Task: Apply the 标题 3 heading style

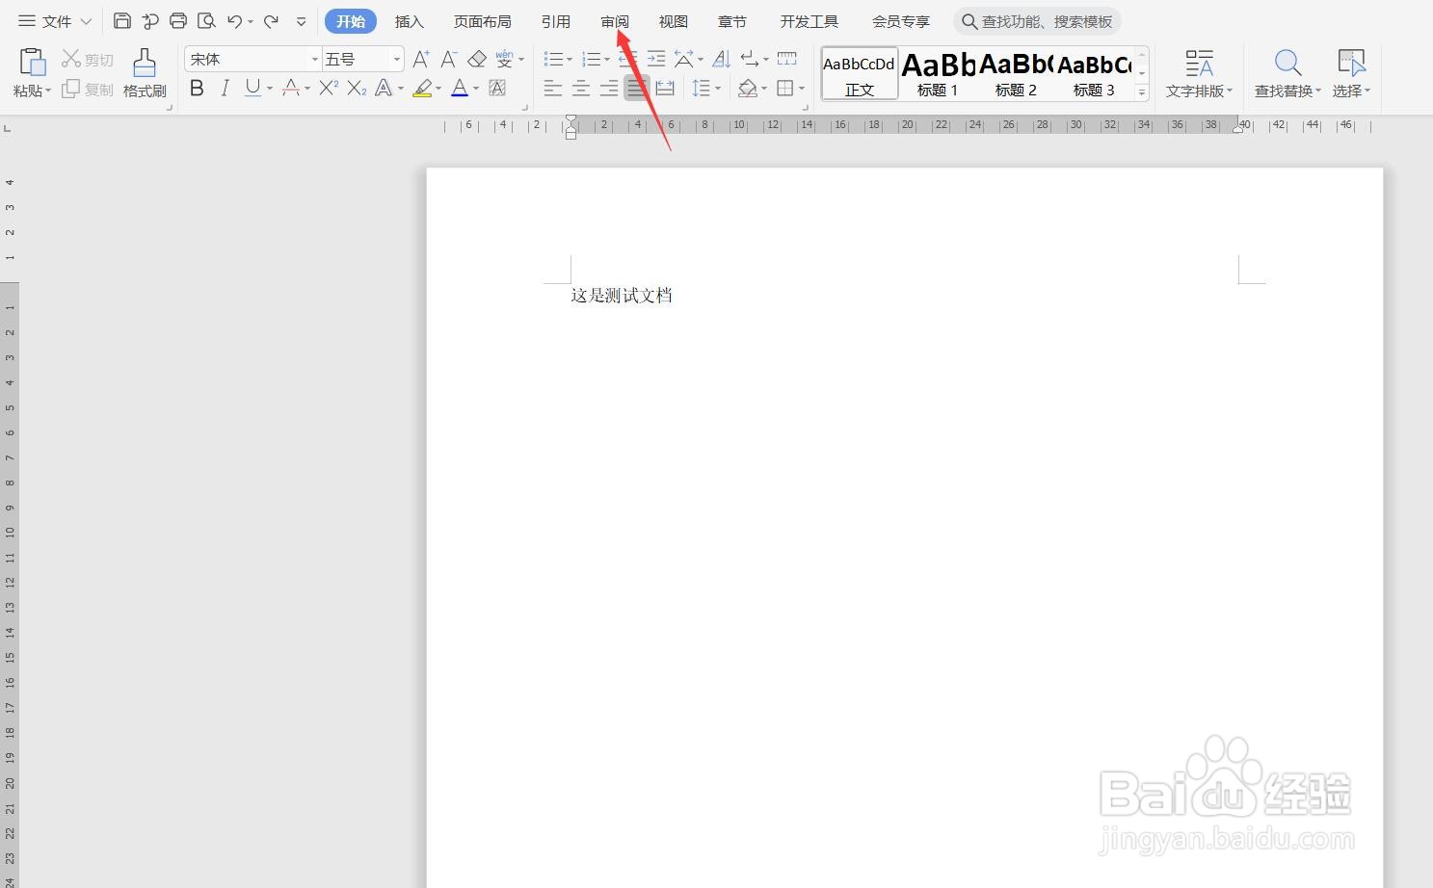Action: [1094, 73]
